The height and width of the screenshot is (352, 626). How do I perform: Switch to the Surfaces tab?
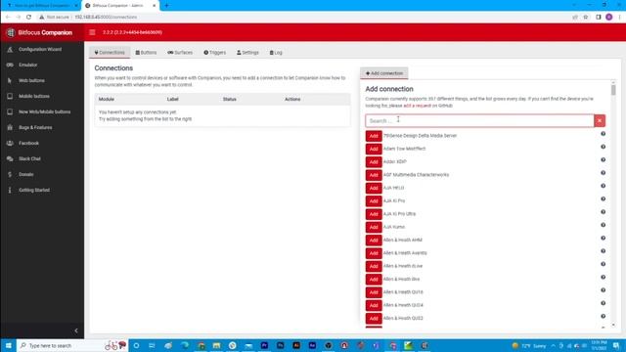[x=180, y=52]
